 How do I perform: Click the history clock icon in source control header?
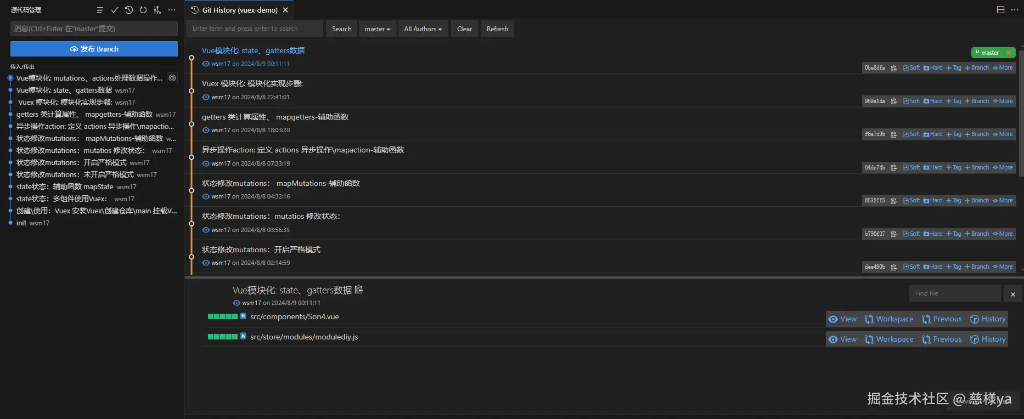click(129, 10)
